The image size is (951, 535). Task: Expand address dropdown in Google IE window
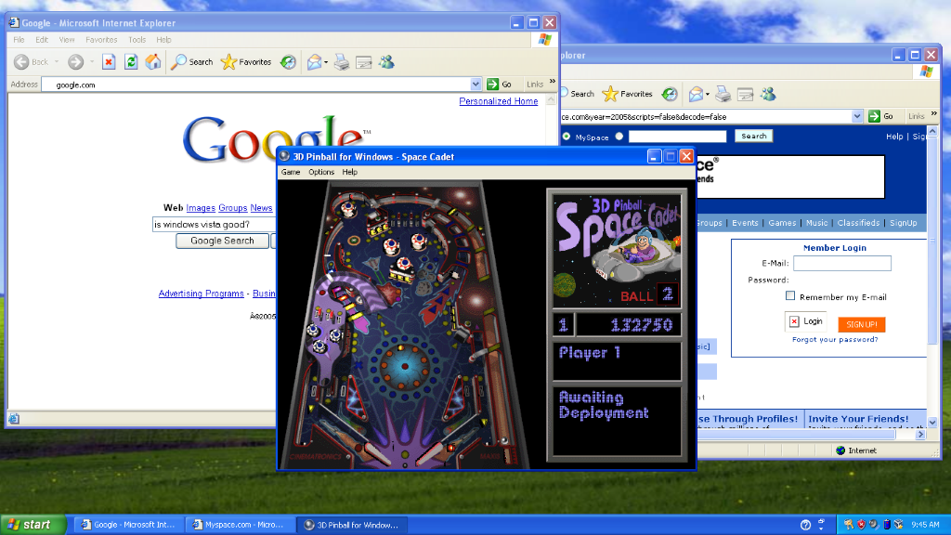(x=475, y=85)
